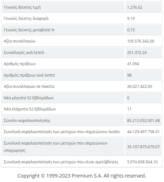Select the 26.027.422,00 block trades value
Image resolution: width=164 pixels, height=182 pixels.
coord(140,86)
